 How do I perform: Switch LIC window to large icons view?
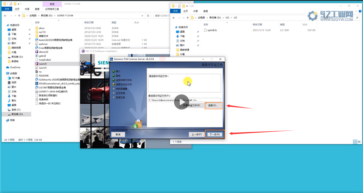[x=359, y=142]
